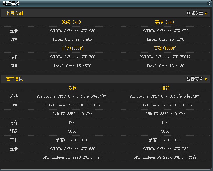Select NVIDIA GeForce GTX 980 cell
This screenshot has height=171, width=213.
point(72,31)
